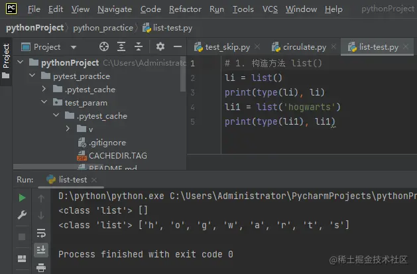Expand the v folder
417x274 pixels.
[x=68, y=129]
